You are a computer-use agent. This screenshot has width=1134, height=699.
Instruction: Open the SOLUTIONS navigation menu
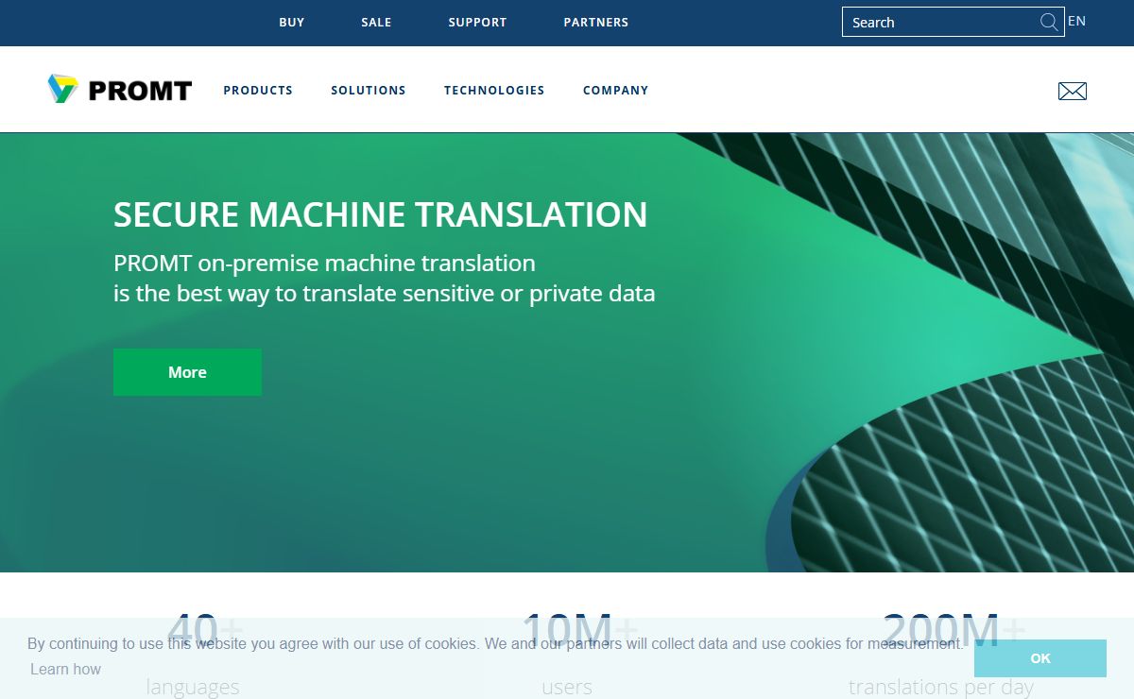tap(369, 91)
